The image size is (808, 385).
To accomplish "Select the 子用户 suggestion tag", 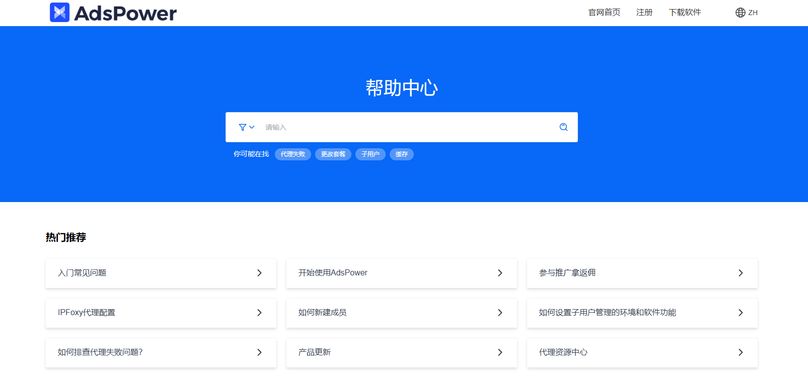I will pos(371,154).
